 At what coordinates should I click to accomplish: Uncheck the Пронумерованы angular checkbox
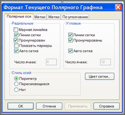[x=70, y=40]
